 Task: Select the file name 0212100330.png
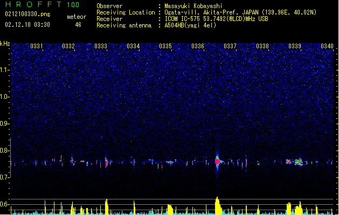point(27,14)
